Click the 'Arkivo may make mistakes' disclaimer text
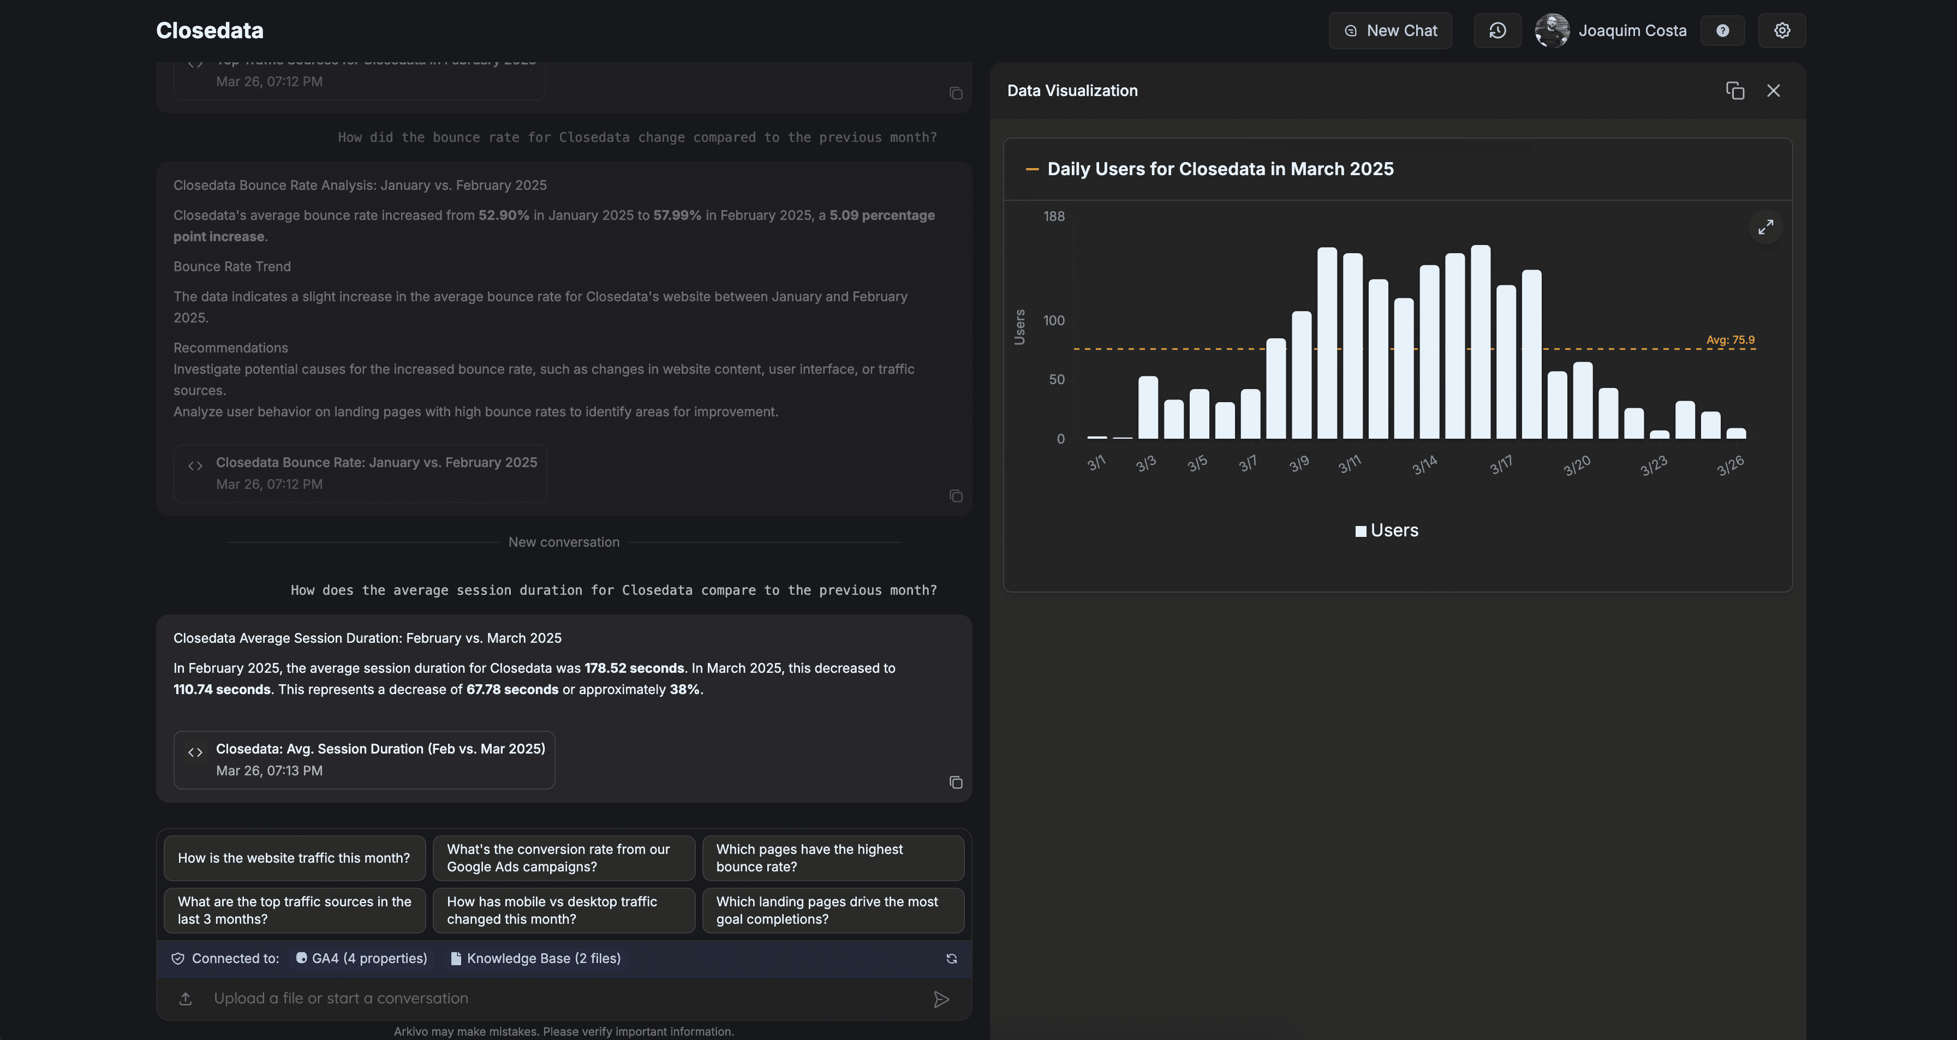This screenshot has width=1957, height=1040. (x=564, y=1031)
